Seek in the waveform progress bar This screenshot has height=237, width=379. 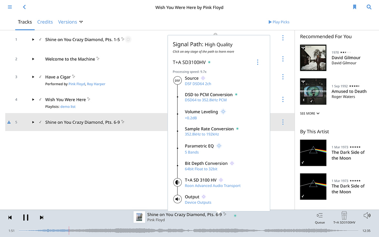coord(185,230)
